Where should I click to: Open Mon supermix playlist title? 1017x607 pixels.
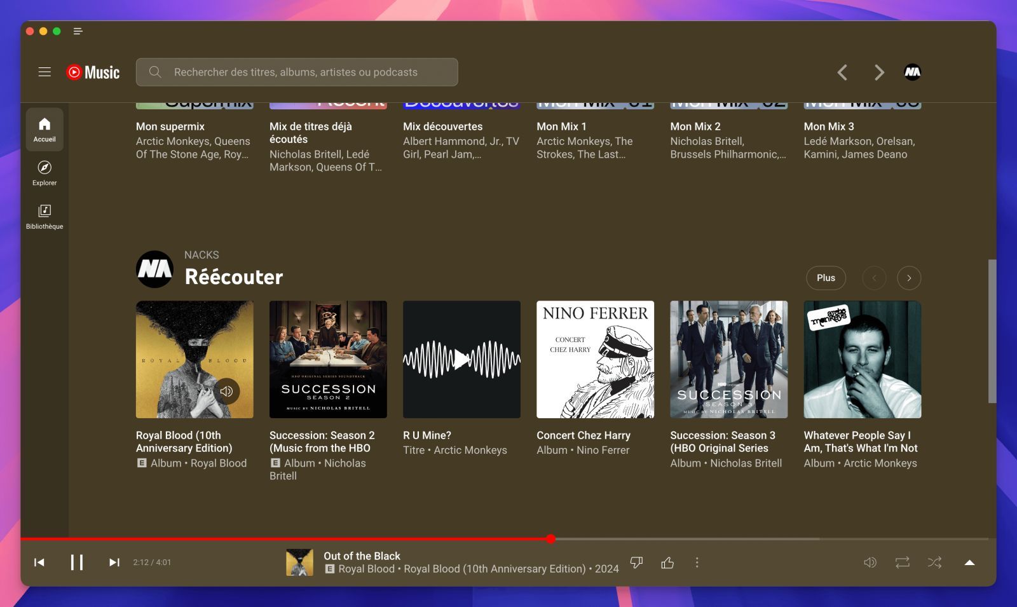[170, 126]
